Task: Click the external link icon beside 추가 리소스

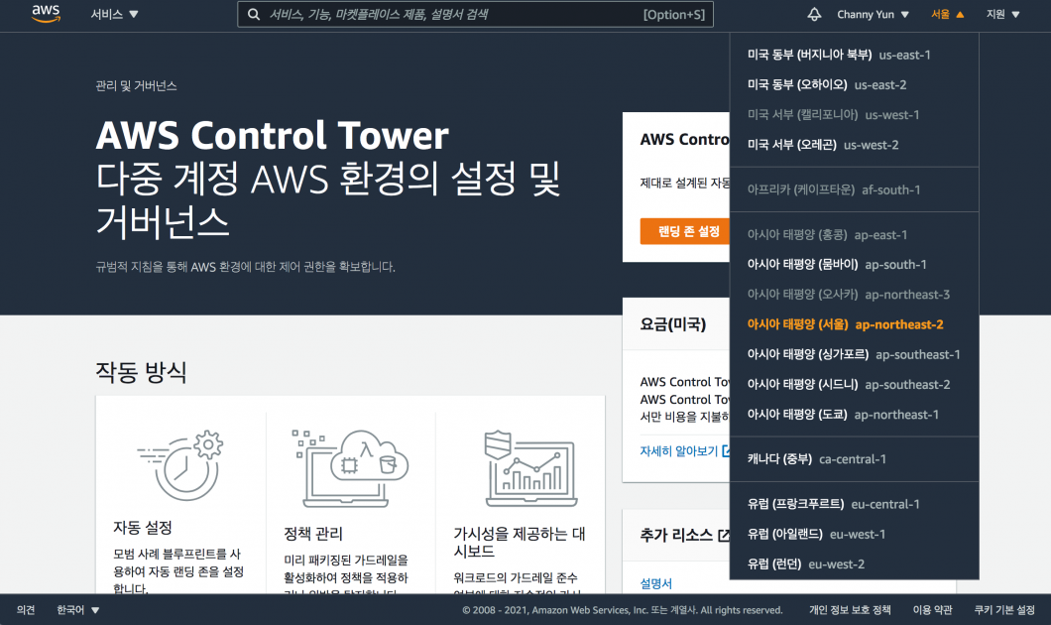Action: tap(725, 536)
